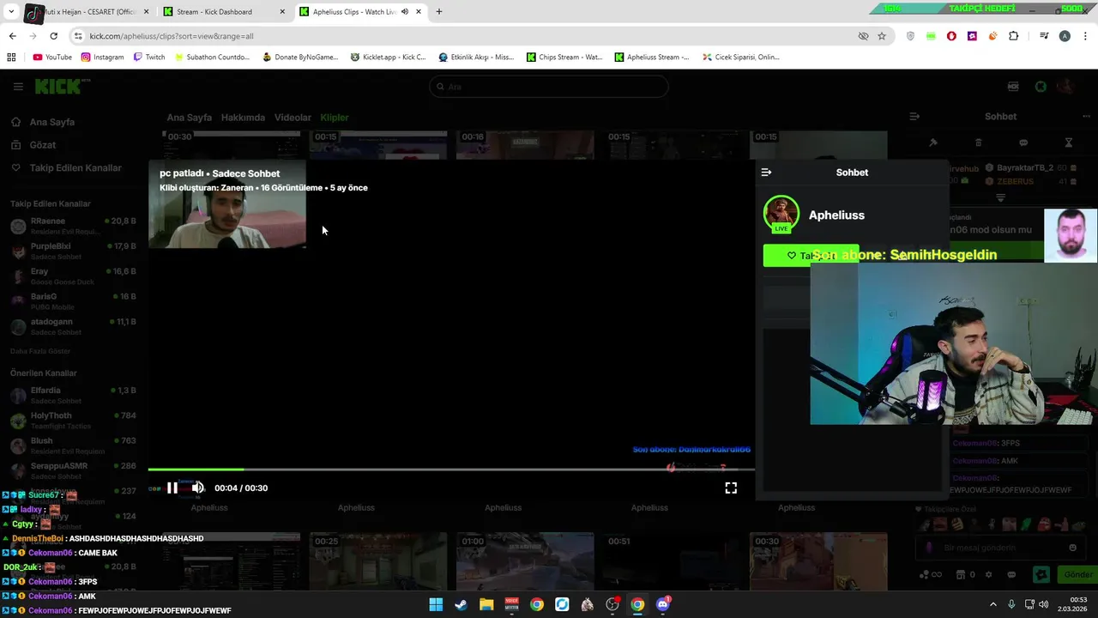Open BarisG channel in followed list

click(x=74, y=301)
